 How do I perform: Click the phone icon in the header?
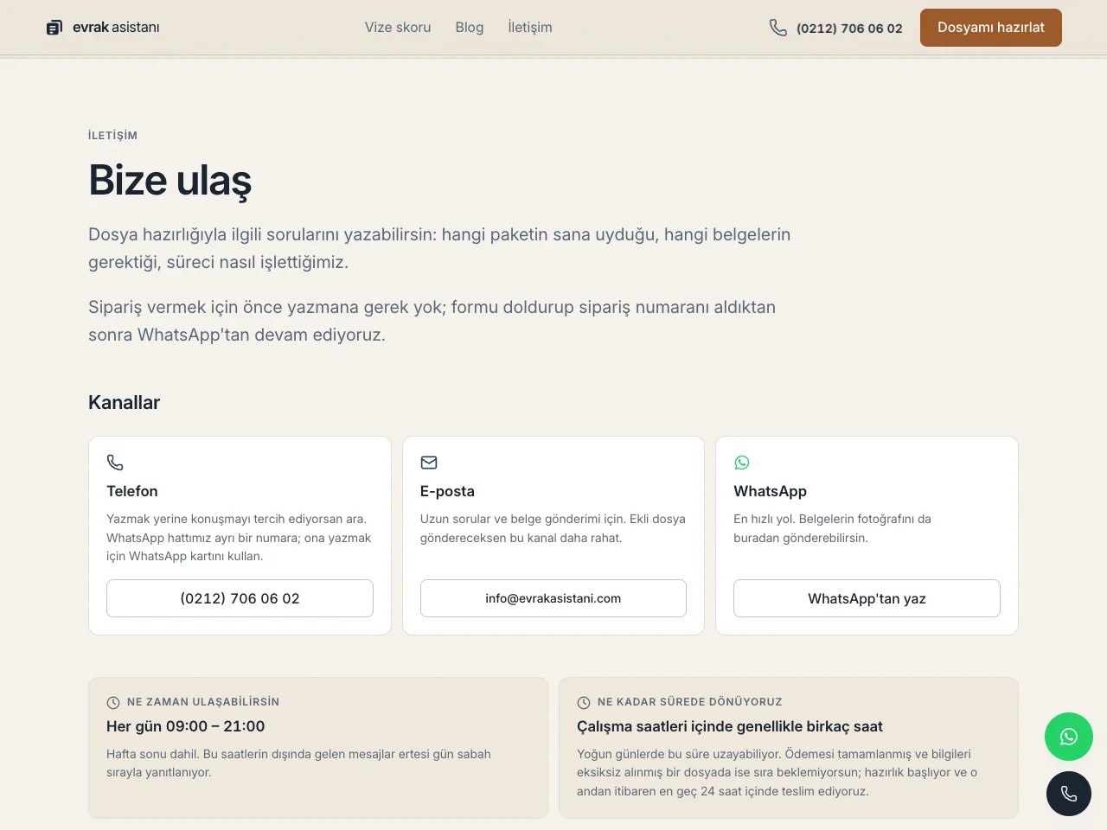[x=778, y=28]
